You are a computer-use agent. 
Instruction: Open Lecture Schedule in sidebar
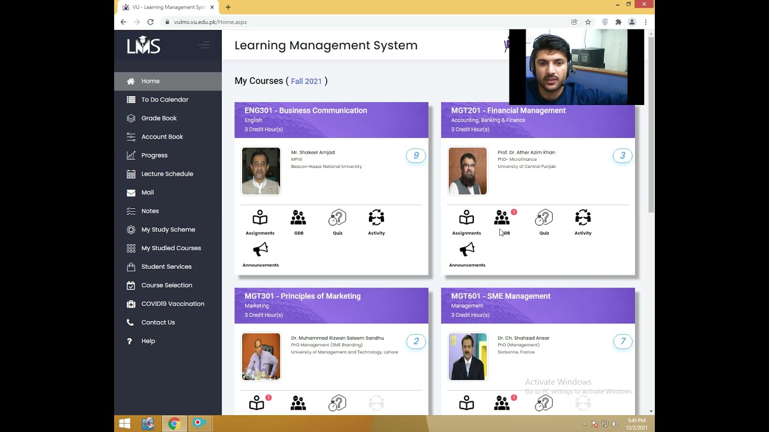168,174
